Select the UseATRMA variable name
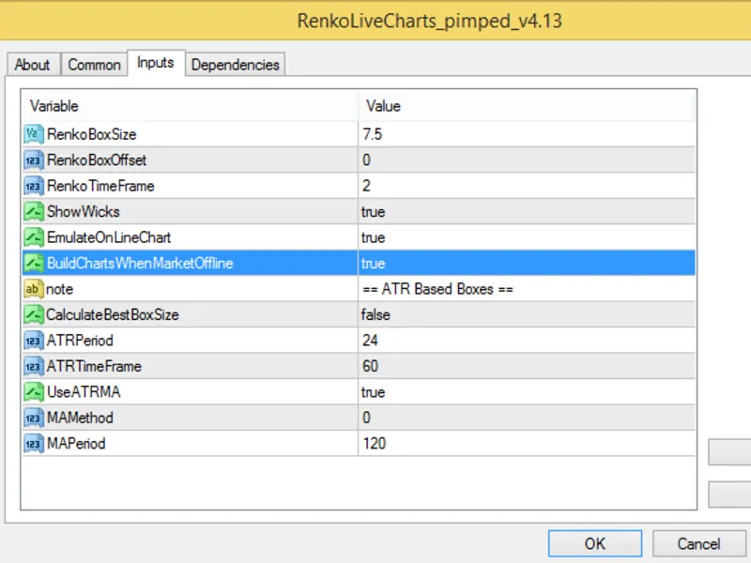Screen dimensions: 751x563 pyautogui.click(x=84, y=392)
